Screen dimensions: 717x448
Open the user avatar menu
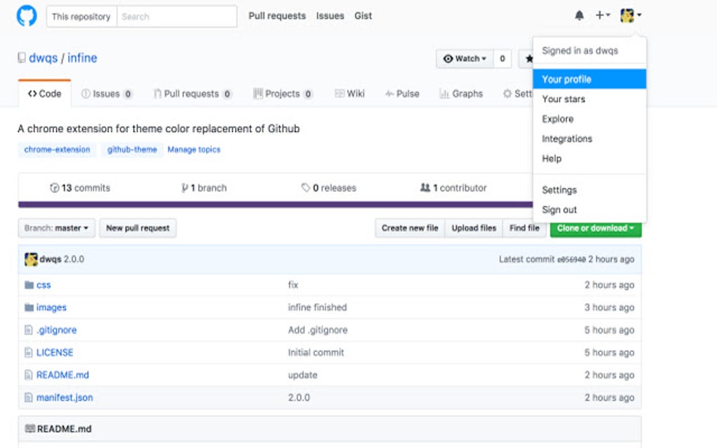tap(631, 15)
